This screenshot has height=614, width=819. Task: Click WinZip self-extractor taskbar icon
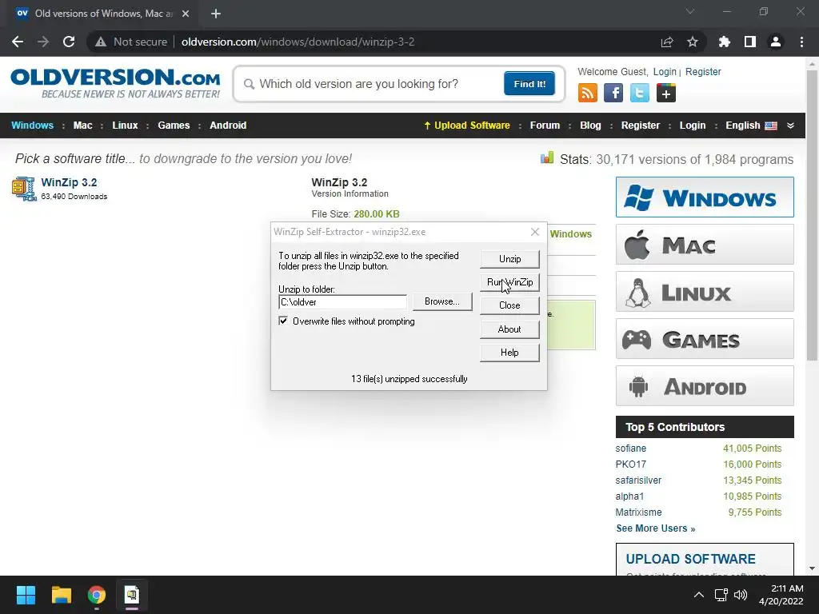click(x=132, y=595)
